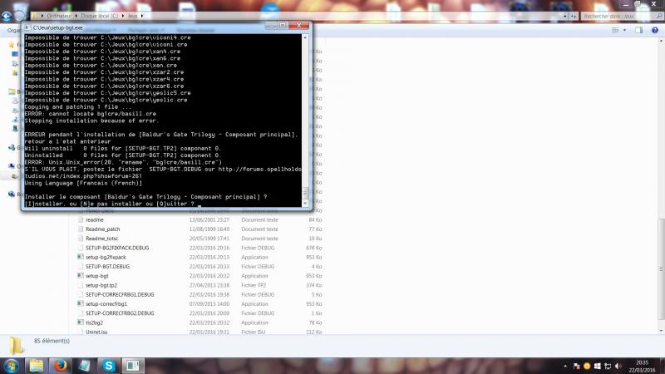Select the setup-bgt console taskbar button

tap(133, 366)
